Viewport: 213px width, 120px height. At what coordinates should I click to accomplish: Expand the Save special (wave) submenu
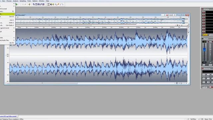click(x=7, y=28)
